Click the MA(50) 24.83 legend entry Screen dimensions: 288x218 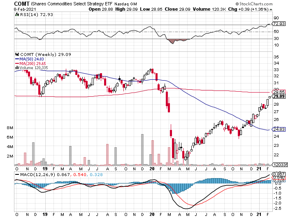pyautogui.click(x=29, y=59)
